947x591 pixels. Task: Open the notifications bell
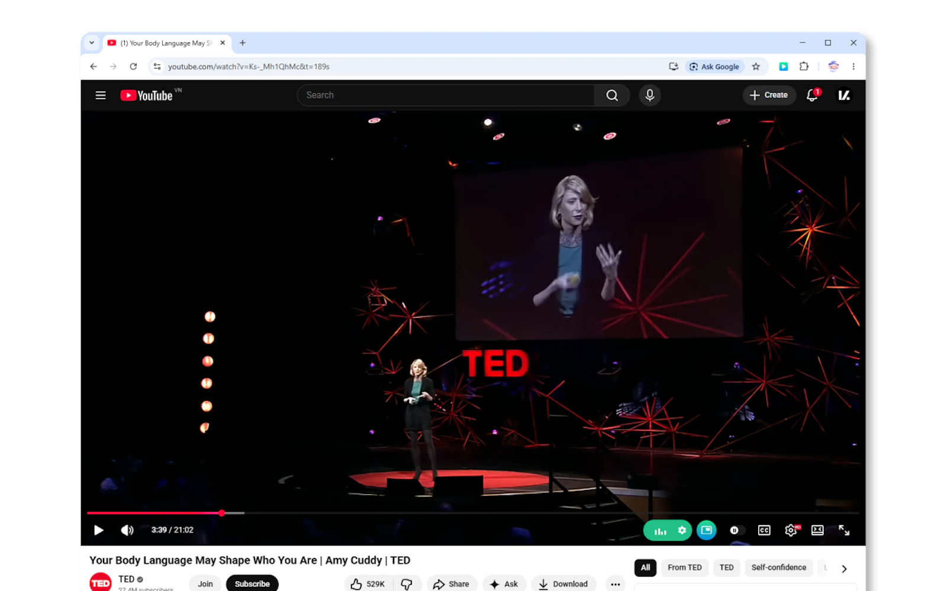pos(812,95)
